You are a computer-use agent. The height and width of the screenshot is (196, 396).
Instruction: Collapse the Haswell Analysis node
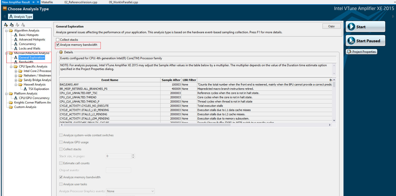(x=16, y=85)
